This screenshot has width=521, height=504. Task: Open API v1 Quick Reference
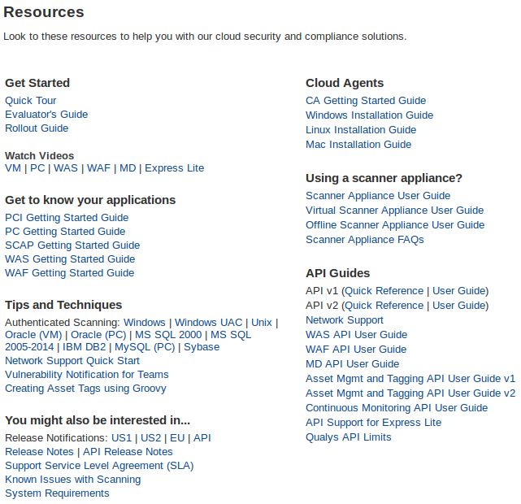click(384, 291)
